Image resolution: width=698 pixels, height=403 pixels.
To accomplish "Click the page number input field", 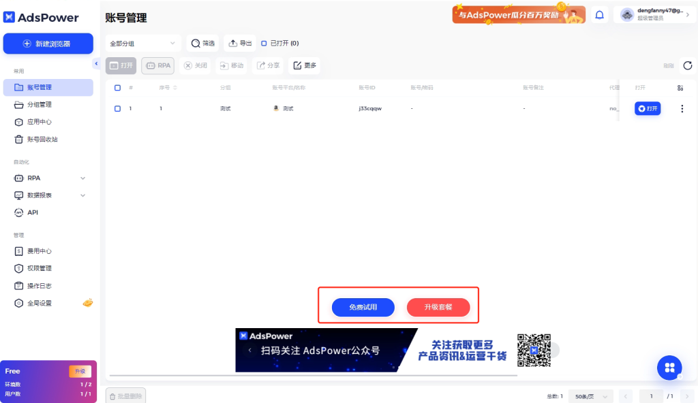I will click(651, 396).
